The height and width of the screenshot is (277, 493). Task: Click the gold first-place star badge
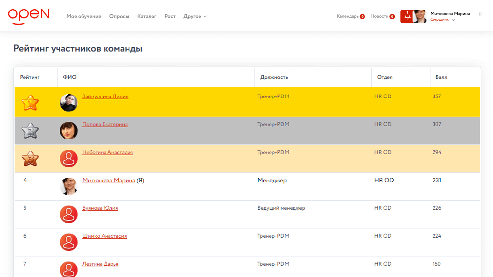click(x=30, y=103)
